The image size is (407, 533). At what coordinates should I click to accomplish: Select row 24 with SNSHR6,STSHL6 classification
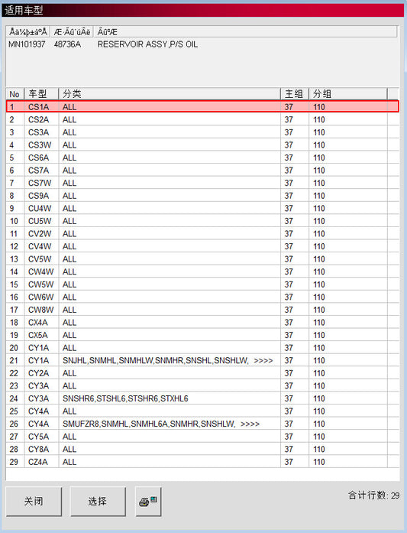click(x=202, y=398)
